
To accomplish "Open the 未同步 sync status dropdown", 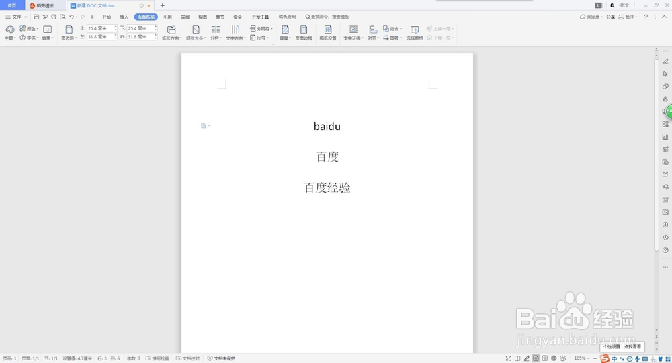I will (591, 17).
